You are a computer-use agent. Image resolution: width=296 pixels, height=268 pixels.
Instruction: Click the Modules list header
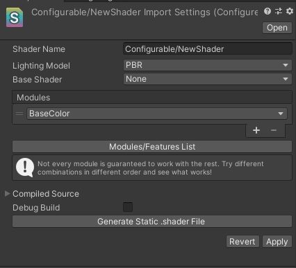(152, 97)
